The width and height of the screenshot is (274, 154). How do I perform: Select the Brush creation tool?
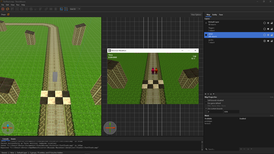pyautogui.click(x=8, y=9)
